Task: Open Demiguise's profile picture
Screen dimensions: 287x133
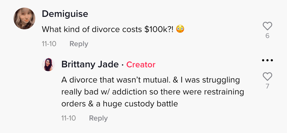Action: [x=25, y=18]
